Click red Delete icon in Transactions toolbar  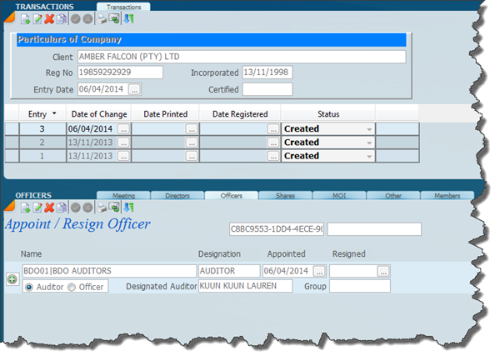(x=48, y=18)
